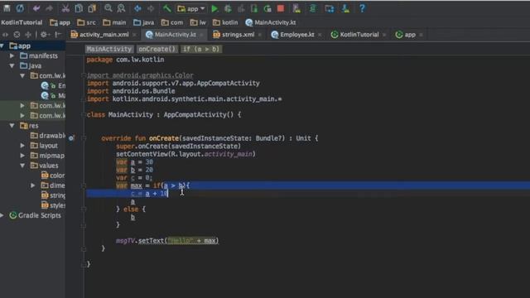Collapse the java folder

click(x=12, y=65)
